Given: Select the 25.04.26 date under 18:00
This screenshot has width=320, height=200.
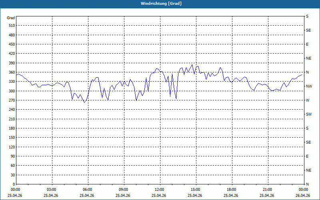Looking at the screenshot, I should click(231, 196).
